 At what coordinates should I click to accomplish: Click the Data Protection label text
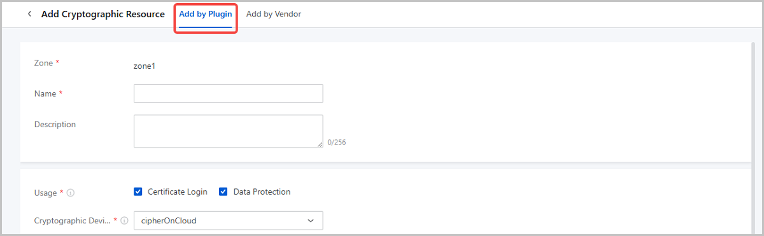(262, 191)
